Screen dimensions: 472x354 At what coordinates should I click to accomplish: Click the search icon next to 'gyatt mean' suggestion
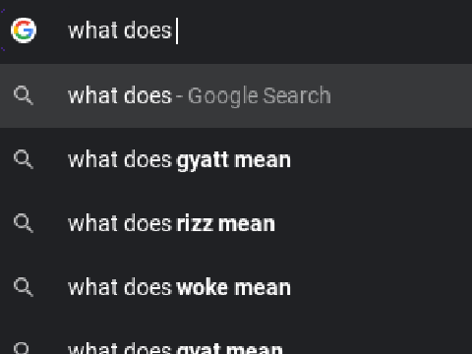(x=24, y=159)
